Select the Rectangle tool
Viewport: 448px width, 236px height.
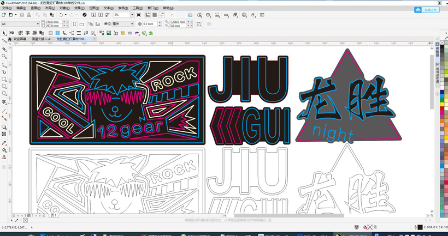coord(4,79)
